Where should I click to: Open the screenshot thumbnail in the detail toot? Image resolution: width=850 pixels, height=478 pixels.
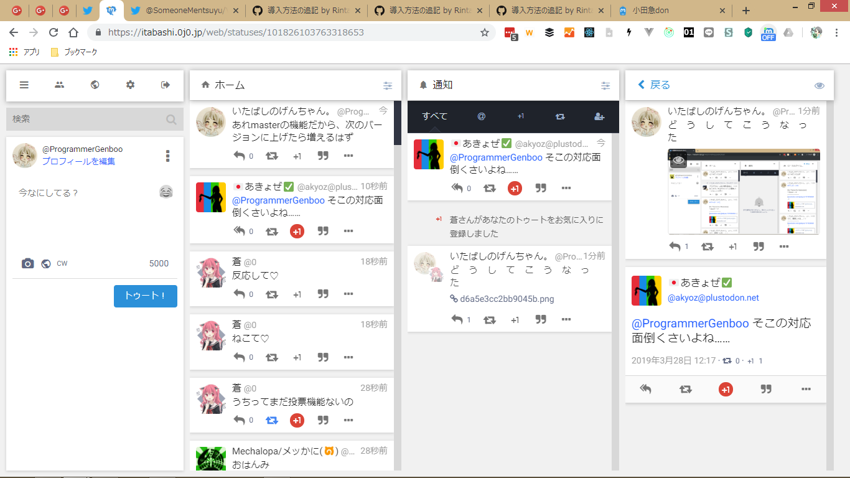744,191
